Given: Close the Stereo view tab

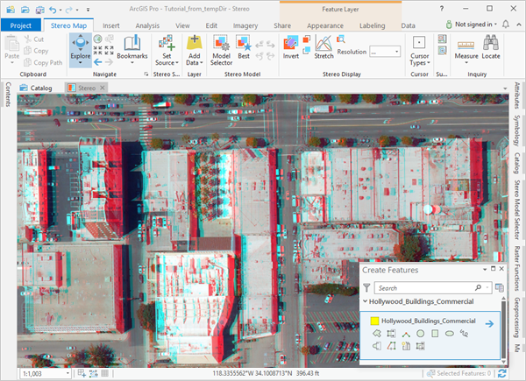Looking at the screenshot, I should point(103,88).
